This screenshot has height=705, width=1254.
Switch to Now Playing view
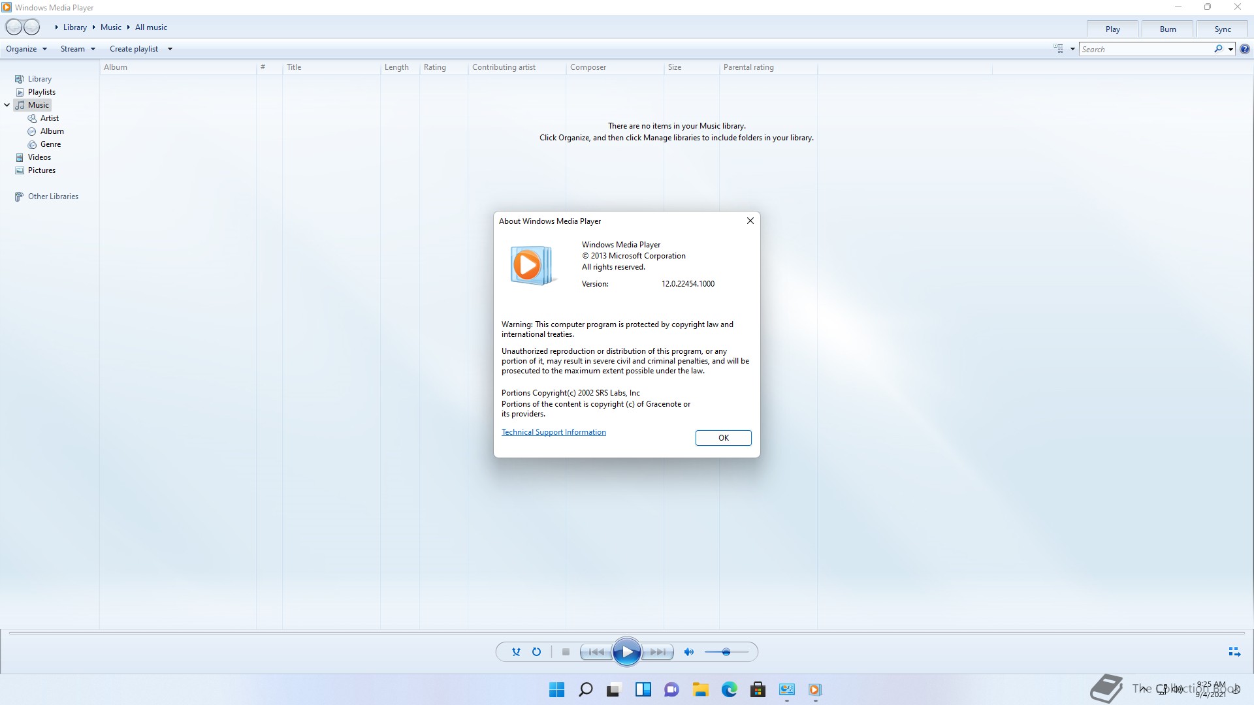[1234, 651]
